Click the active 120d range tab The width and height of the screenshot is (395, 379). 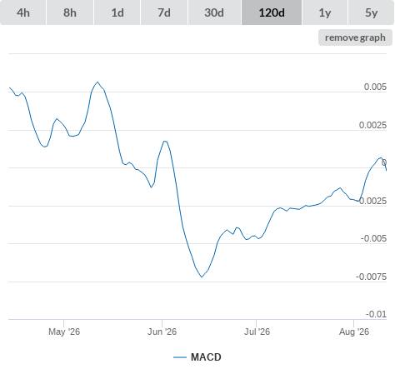[x=272, y=12]
